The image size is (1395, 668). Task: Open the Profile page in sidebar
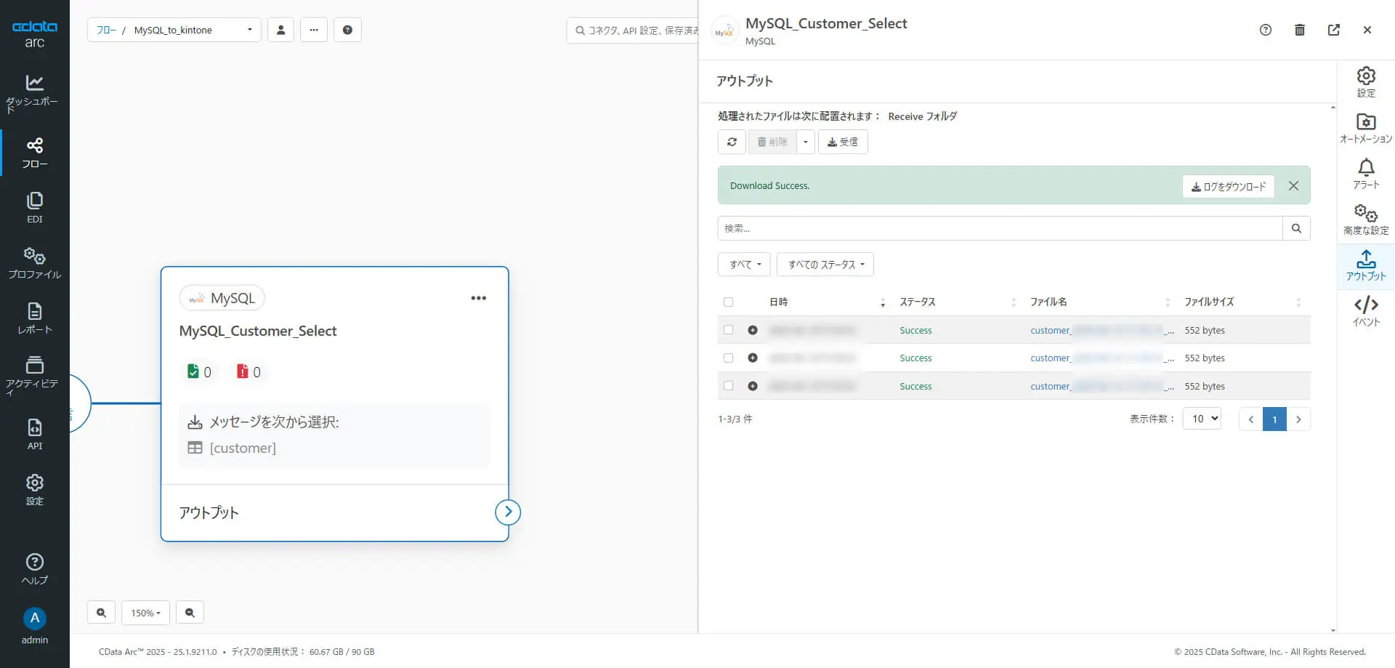coord(34,263)
